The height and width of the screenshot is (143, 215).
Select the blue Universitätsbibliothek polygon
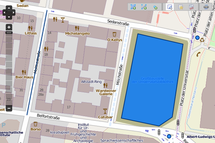pyautogui.click(x=152, y=80)
